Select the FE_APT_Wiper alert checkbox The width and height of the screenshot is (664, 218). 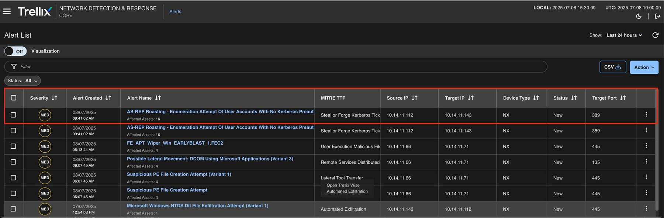pyautogui.click(x=14, y=146)
